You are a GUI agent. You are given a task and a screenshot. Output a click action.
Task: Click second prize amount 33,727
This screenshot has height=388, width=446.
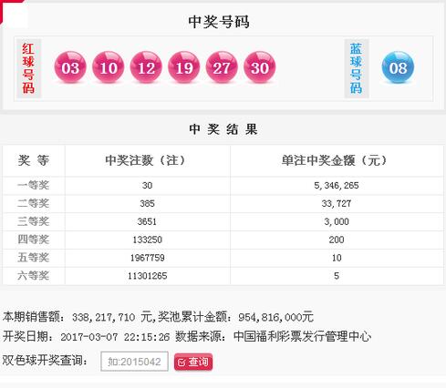(337, 203)
